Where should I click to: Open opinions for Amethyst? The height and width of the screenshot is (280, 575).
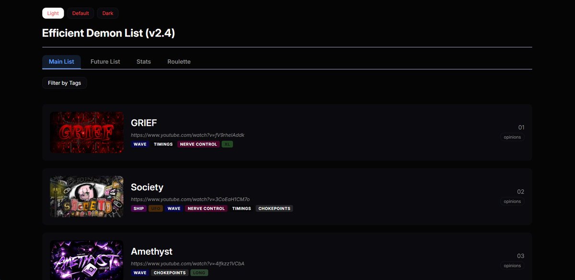coord(512,266)
